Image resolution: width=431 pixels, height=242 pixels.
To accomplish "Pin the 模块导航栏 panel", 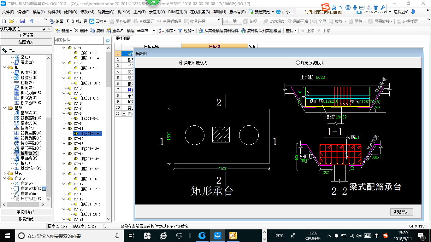I will (x=44, y=29).
